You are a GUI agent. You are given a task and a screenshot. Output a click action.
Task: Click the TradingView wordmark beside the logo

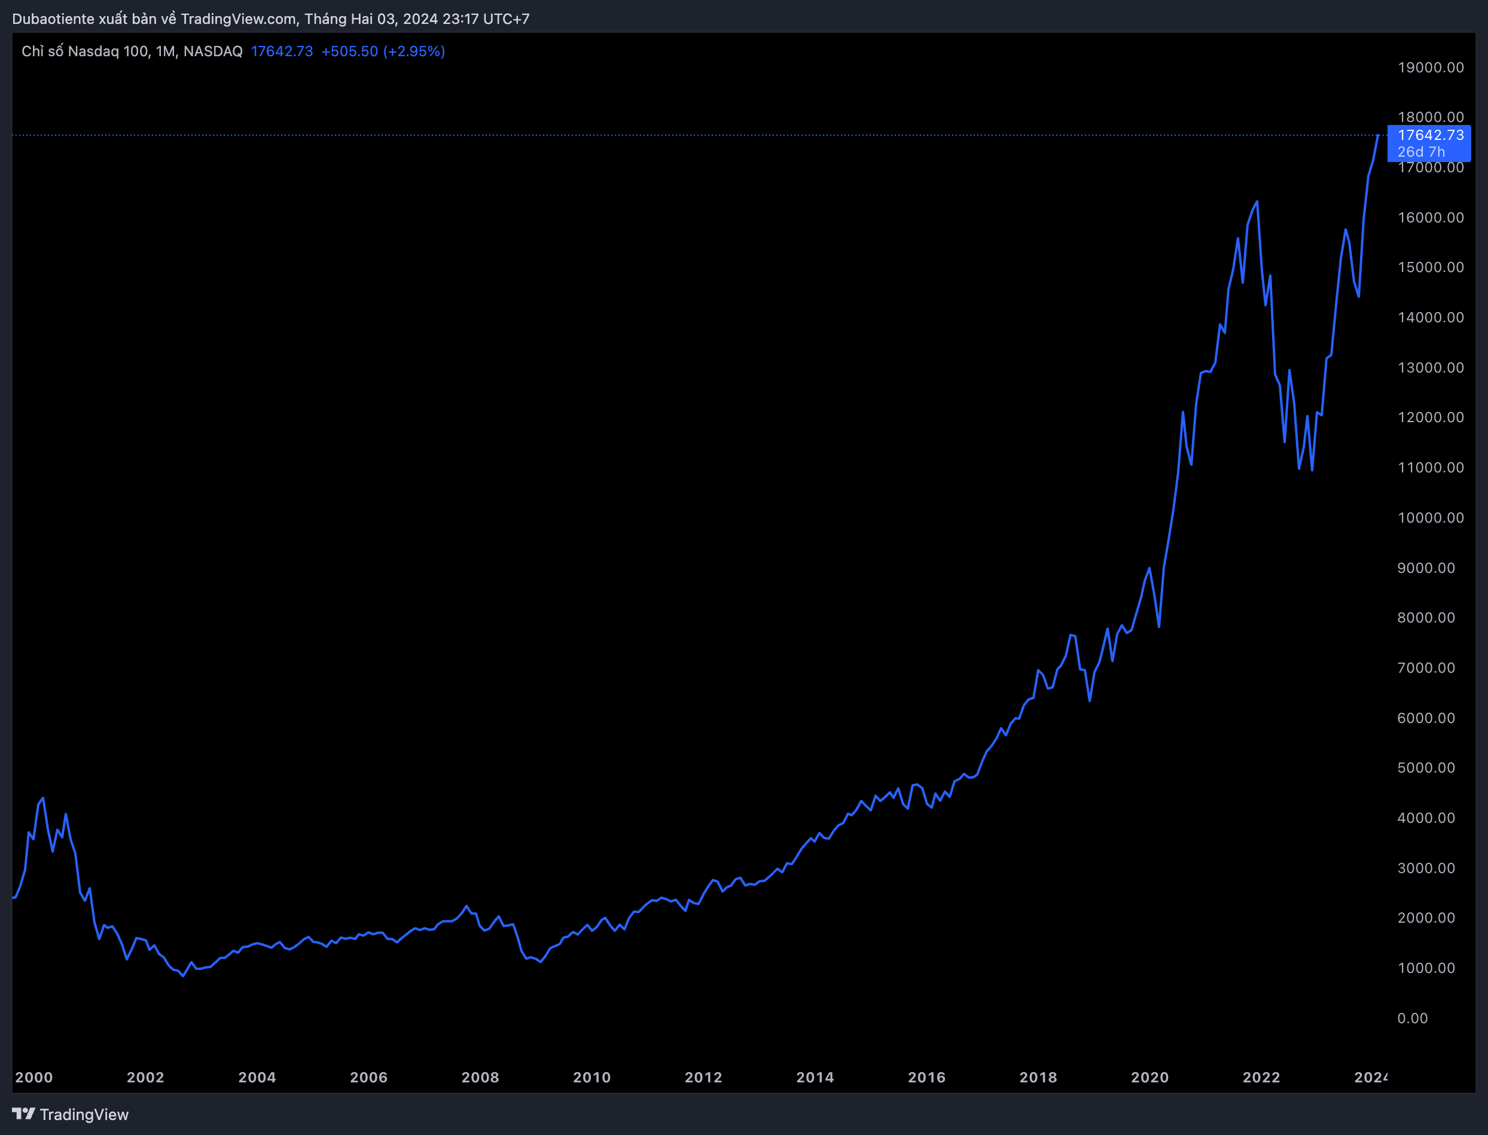(x=84, y=1115)
